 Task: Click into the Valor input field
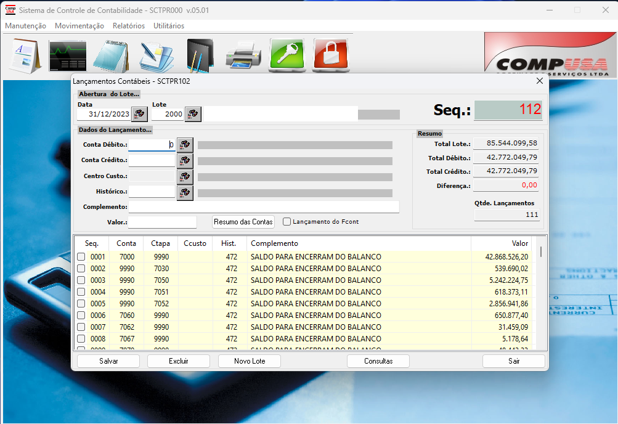[x=163, y=222]
